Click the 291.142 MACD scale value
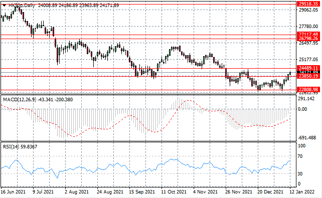The height and width of the screenshot is (198, 322). pyautogui.click(x=306, y=99)
